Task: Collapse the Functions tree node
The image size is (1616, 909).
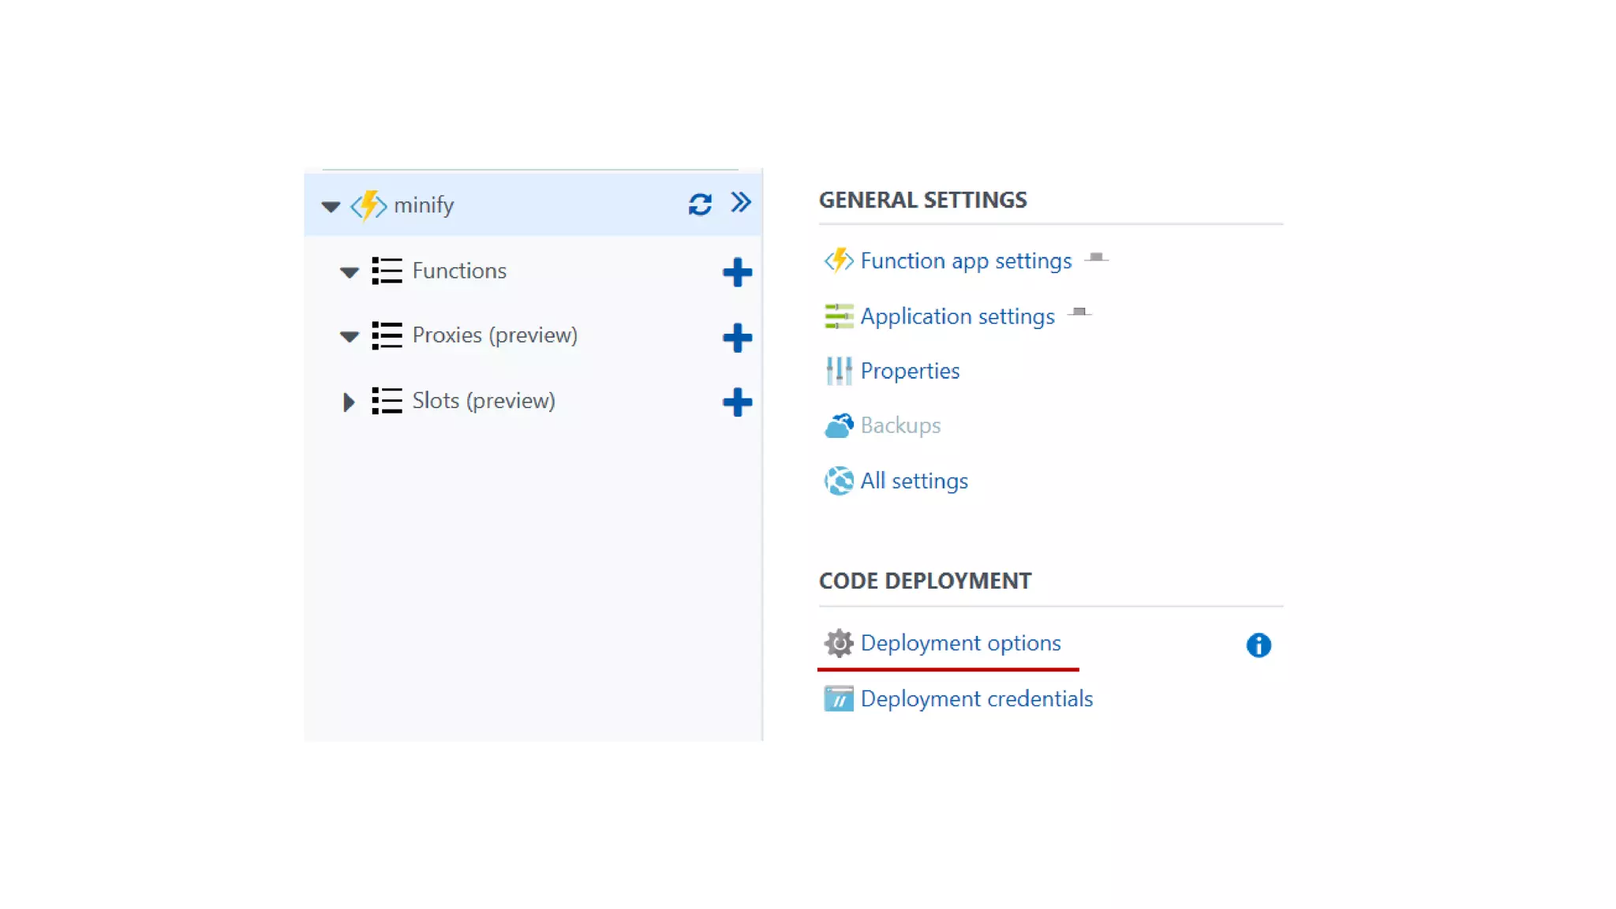Action: (x=349, y=272)
